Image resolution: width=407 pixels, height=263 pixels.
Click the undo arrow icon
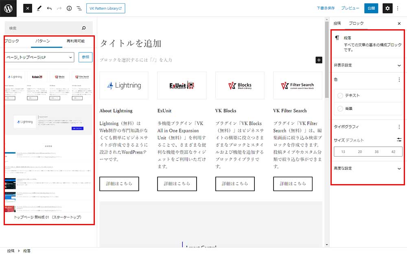coord(49,8)
